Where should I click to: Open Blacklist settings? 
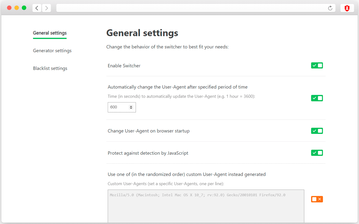coord(50,68)
